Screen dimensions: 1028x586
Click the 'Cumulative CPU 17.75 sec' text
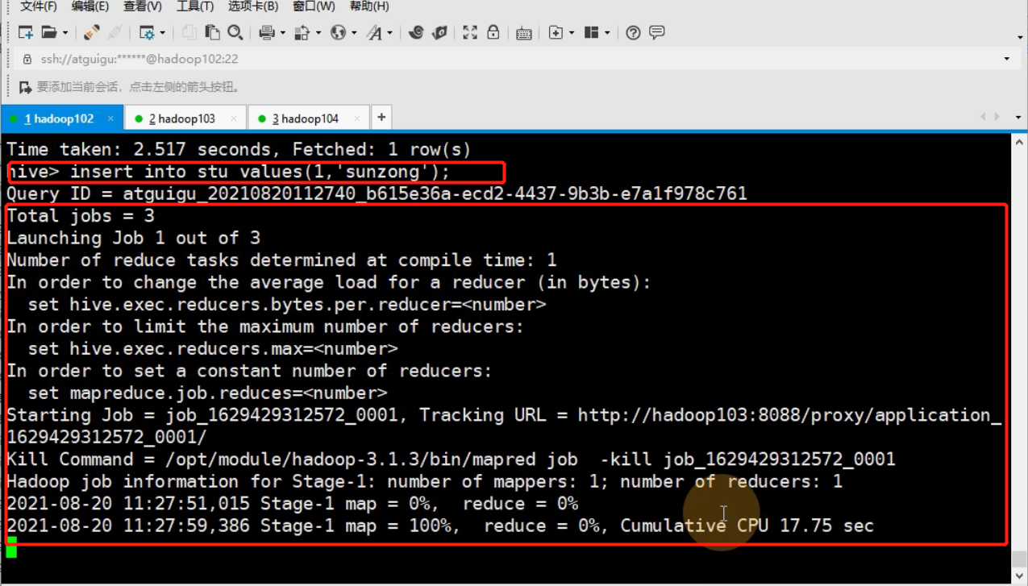[x=747, y=526]
